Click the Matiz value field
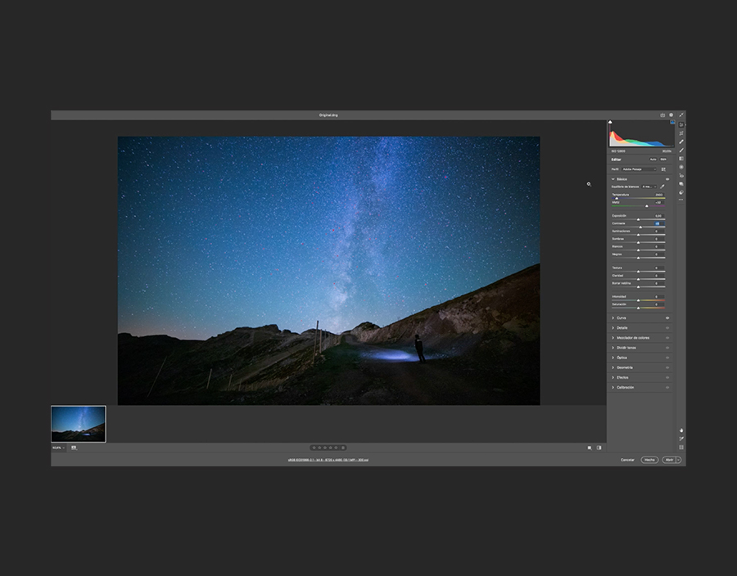 (x=658, y=202)
